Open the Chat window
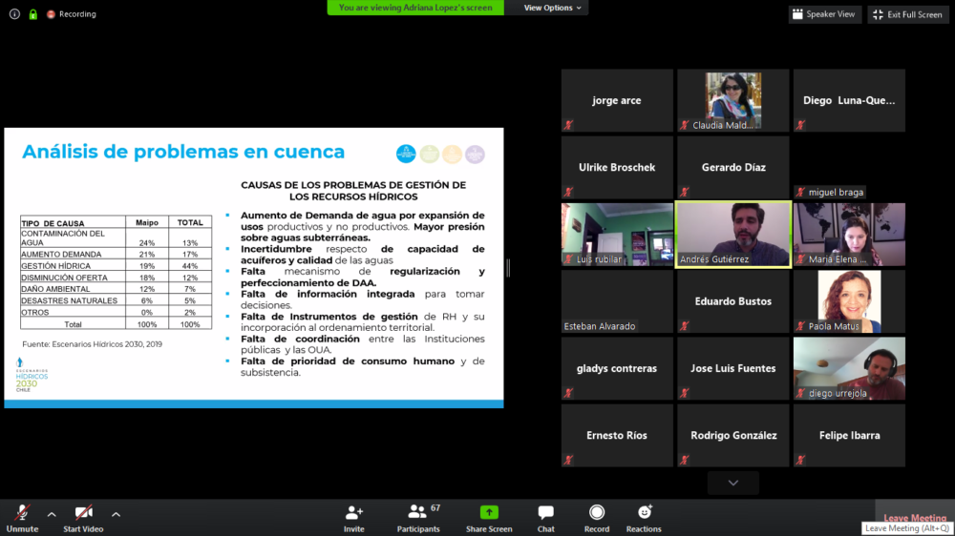This screenshot has width=955, height=536. click(x=545, y=514)
